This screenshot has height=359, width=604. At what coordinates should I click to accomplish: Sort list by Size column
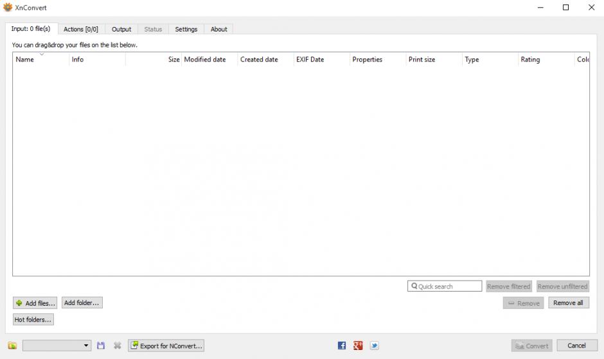point(154,59)
